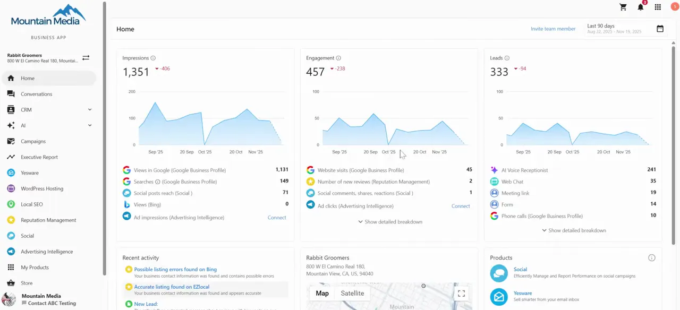Connect Ad clicks (Advertising Intelligence)
680x310 pixels.
(x=461, y=206)
